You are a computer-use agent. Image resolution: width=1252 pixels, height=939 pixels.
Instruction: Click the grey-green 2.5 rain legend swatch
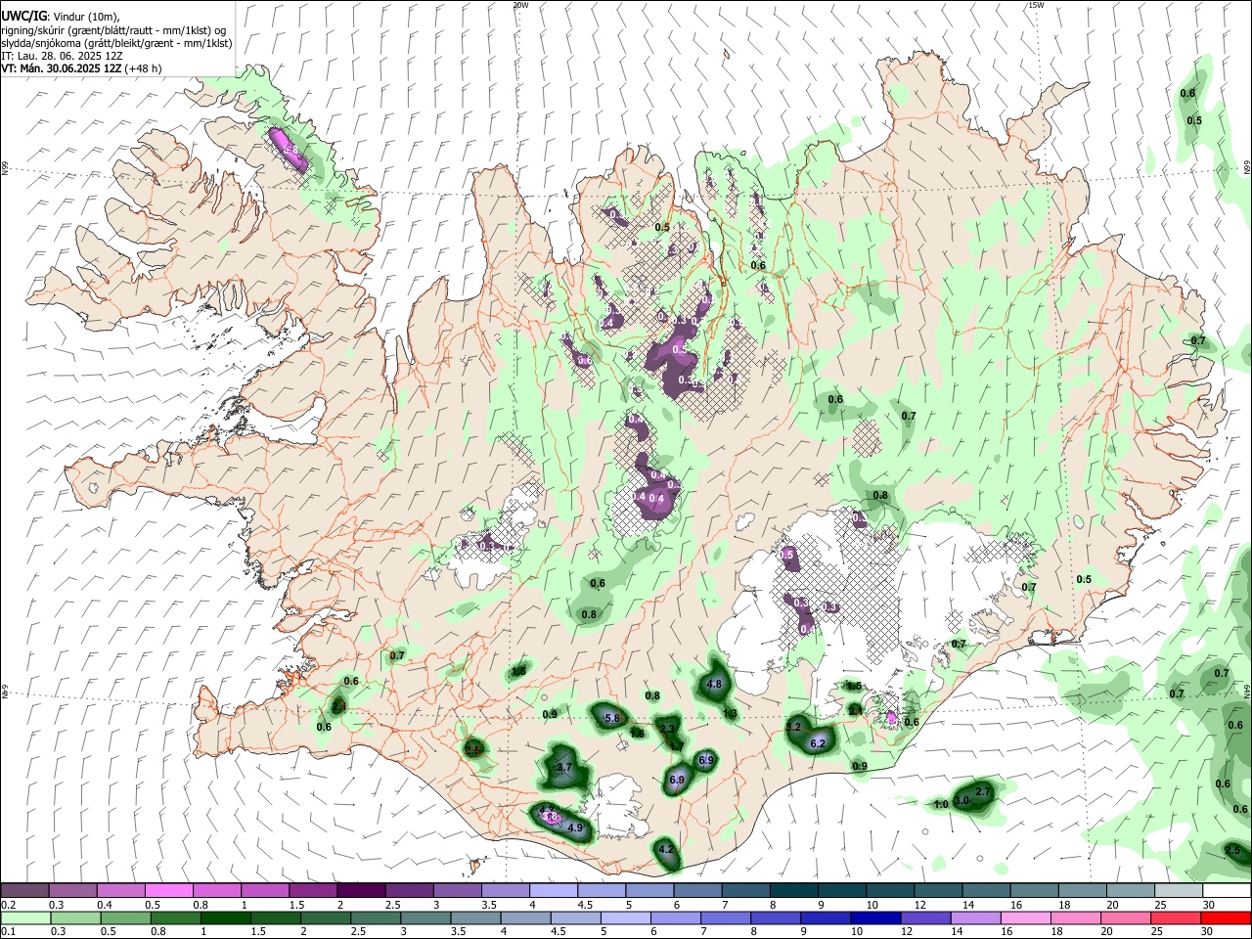coord(376,917)
